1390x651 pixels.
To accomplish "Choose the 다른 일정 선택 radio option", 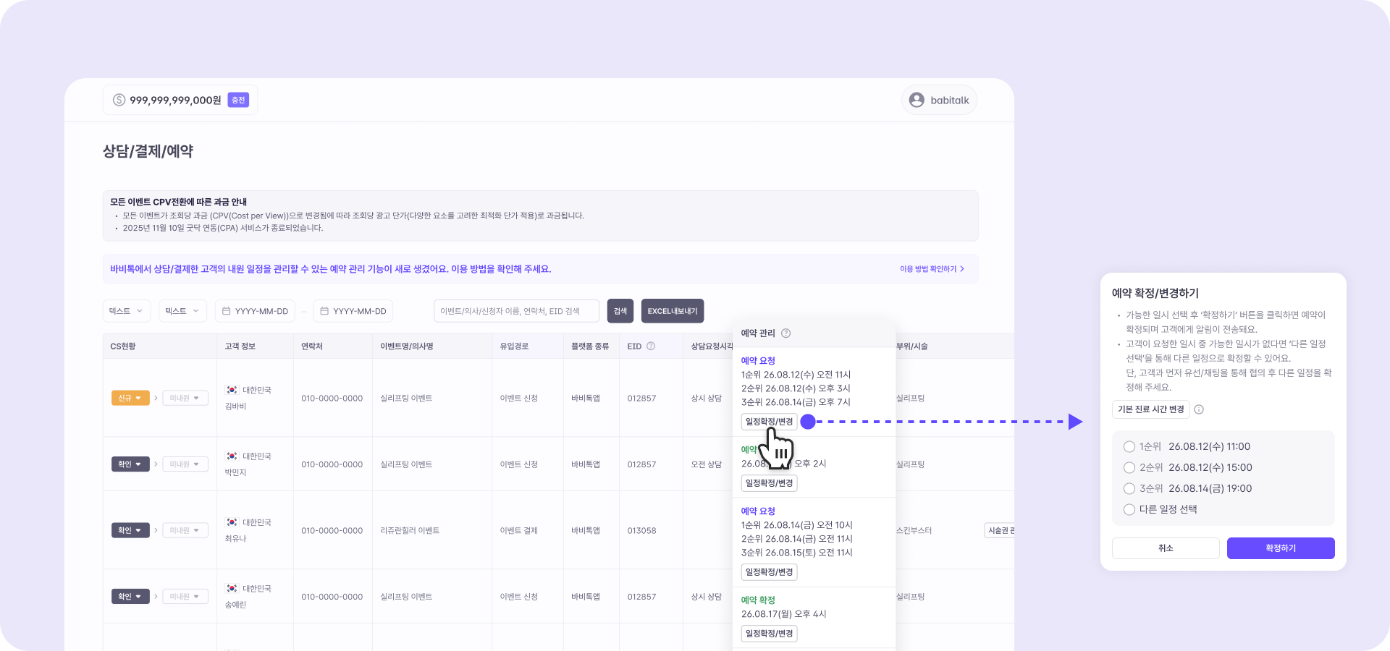I will click(x=1129, y=510).
